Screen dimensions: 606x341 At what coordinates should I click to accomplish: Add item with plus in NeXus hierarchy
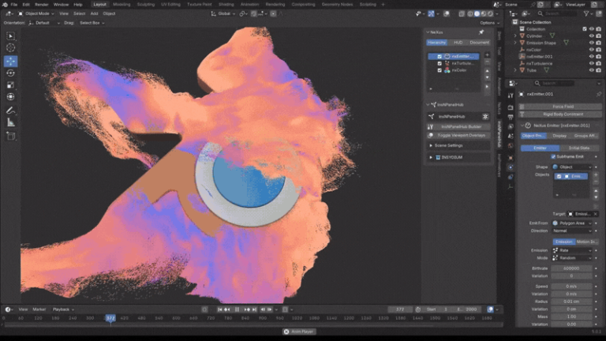487,55
